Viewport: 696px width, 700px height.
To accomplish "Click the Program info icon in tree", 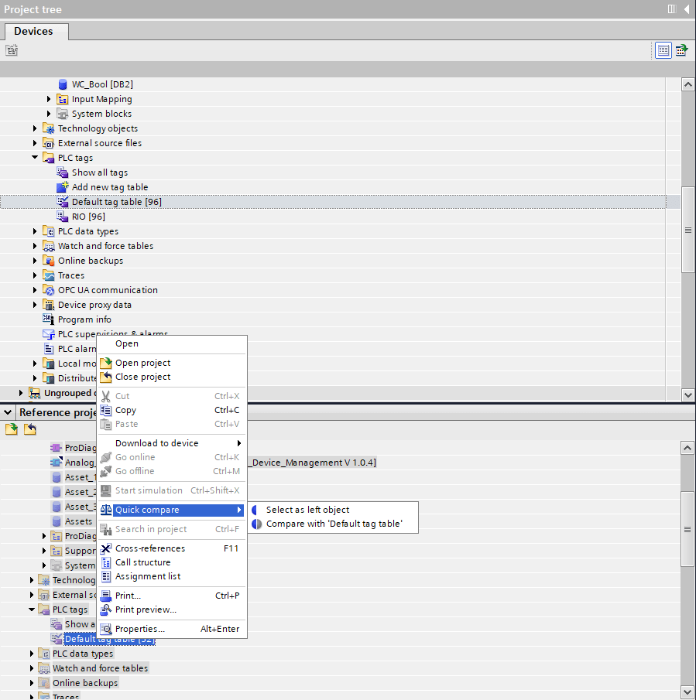I will tap(49, 319).
